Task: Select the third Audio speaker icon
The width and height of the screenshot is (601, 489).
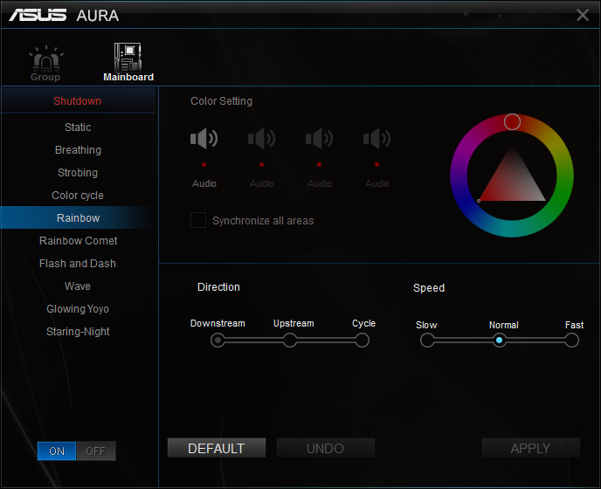Action: pyautogui.click(x=320, y=138)
